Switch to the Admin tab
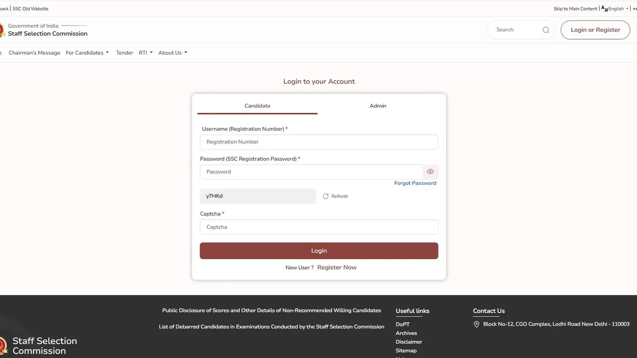 point(378,106)
